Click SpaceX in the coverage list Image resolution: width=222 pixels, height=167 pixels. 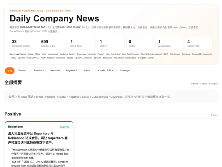click(x=97, y=58)
